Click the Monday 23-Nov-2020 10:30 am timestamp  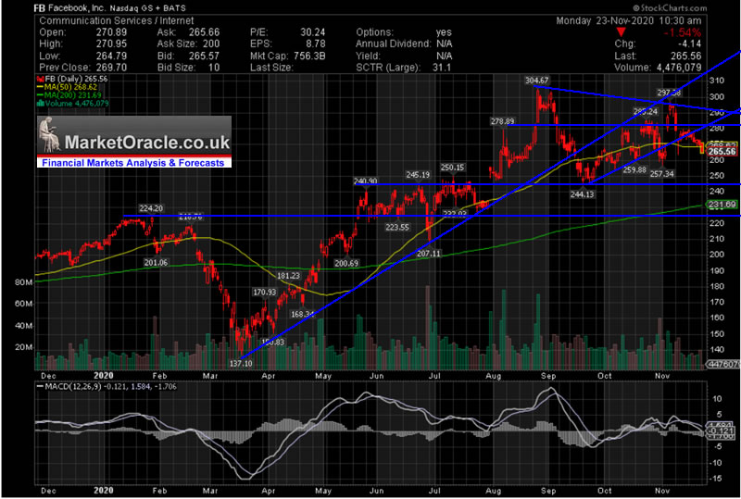tap(629, 20)
